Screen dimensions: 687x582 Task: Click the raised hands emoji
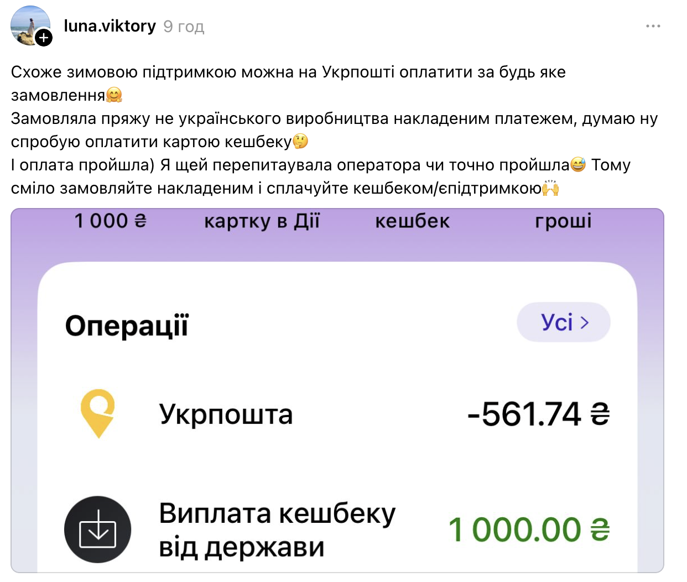tap(550, 188)
